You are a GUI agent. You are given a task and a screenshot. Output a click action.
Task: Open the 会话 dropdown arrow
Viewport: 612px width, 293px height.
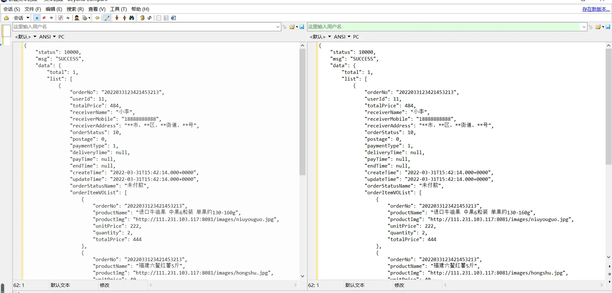click(x=28, y=18)
